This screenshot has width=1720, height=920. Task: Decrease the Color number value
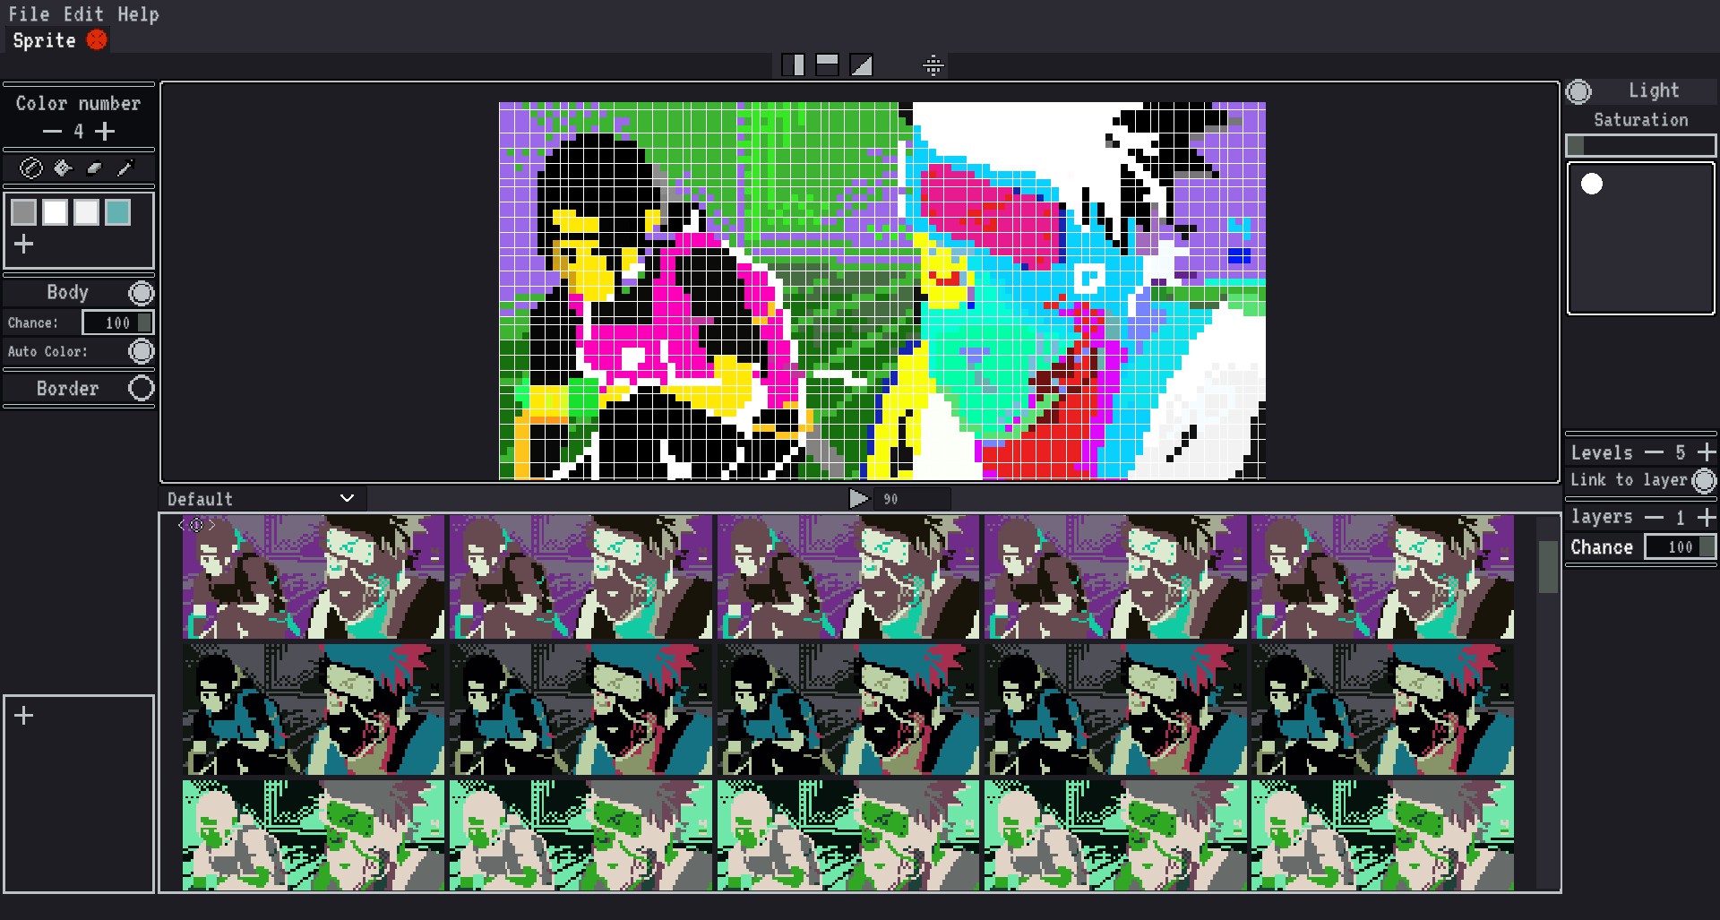53,132
